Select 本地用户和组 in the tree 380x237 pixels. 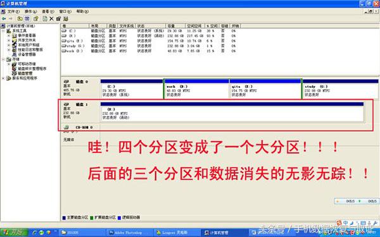click(28, 45)
